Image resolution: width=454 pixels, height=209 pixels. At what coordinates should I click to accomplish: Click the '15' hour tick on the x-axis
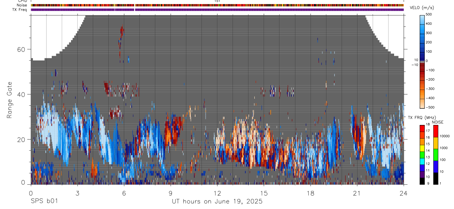[264, 193]
